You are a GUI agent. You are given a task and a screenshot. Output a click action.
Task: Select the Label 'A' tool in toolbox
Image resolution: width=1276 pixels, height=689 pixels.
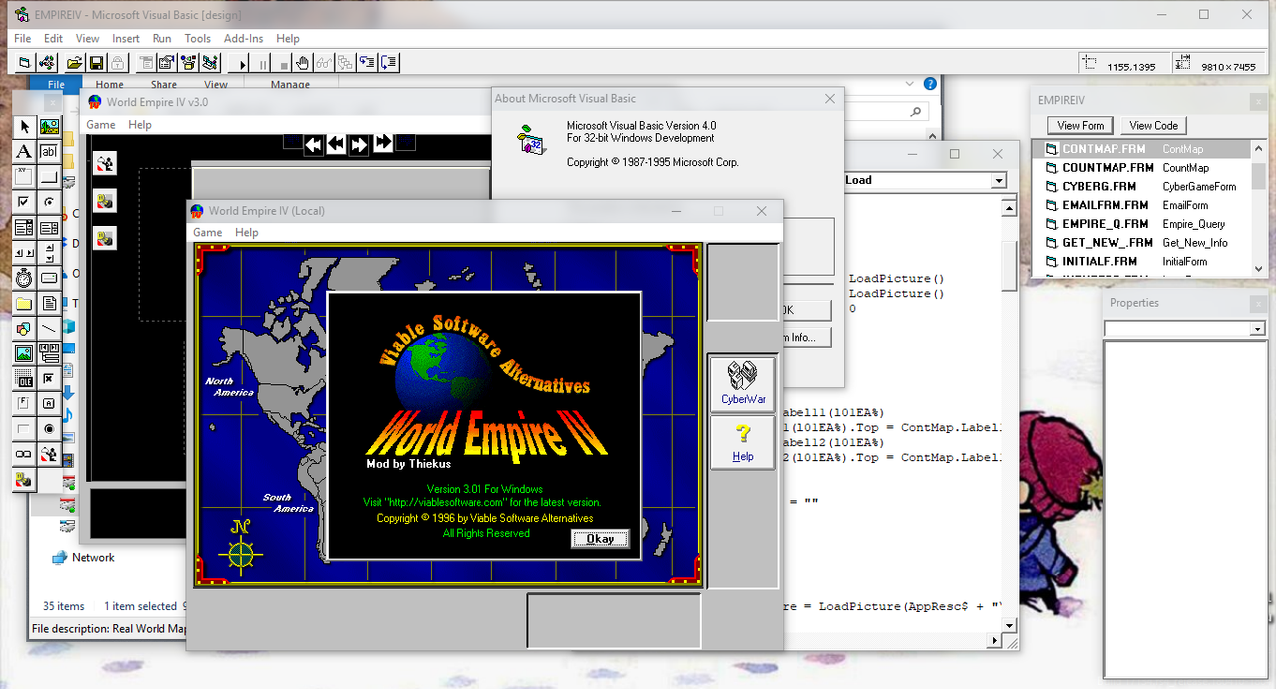(x=24, y=152)
